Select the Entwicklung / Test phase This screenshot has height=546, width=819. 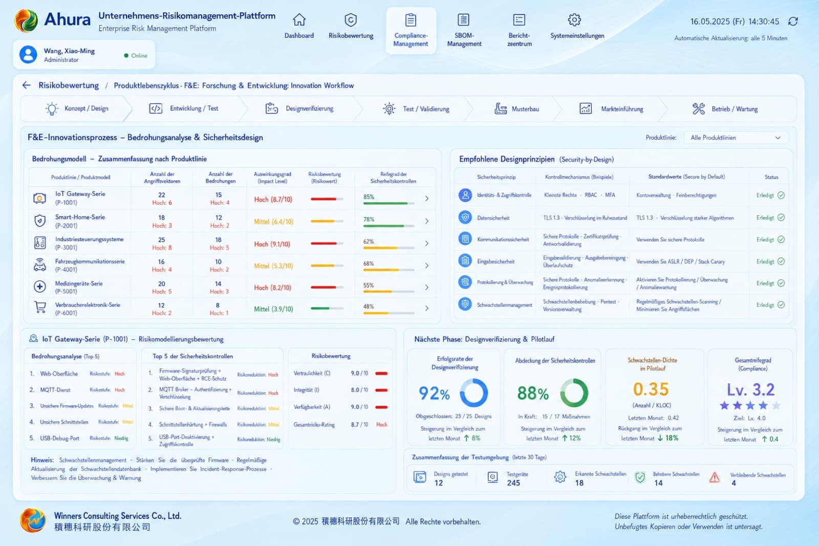(x=184, y=108)
